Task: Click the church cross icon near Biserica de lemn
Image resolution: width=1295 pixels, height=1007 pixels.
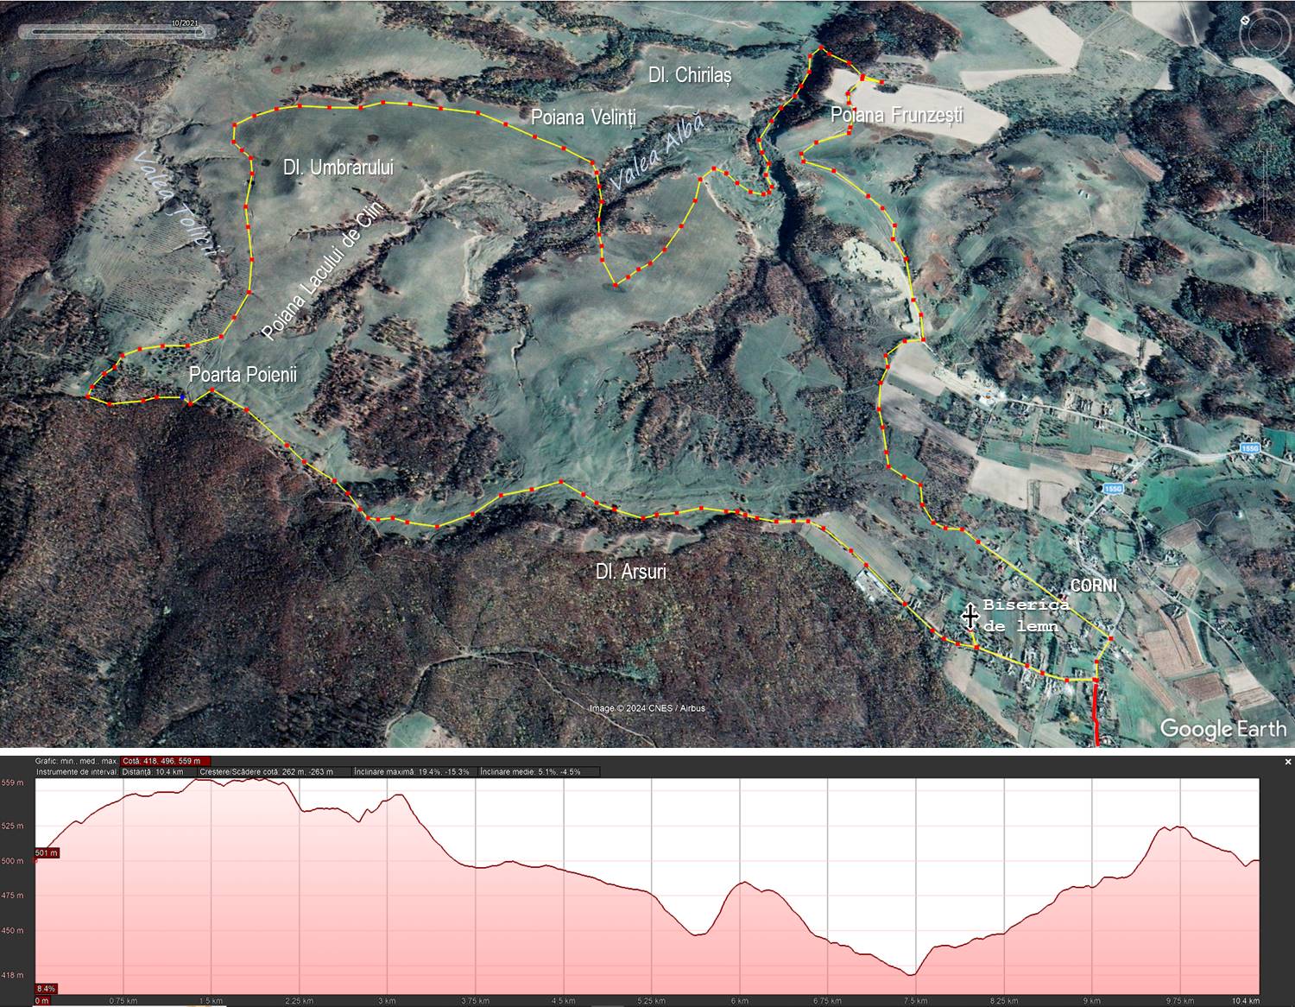Action: point(970,616)
